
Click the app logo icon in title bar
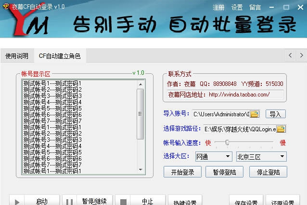click(6, 6)
